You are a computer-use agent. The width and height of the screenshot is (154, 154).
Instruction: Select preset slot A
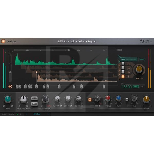(17, 114)
